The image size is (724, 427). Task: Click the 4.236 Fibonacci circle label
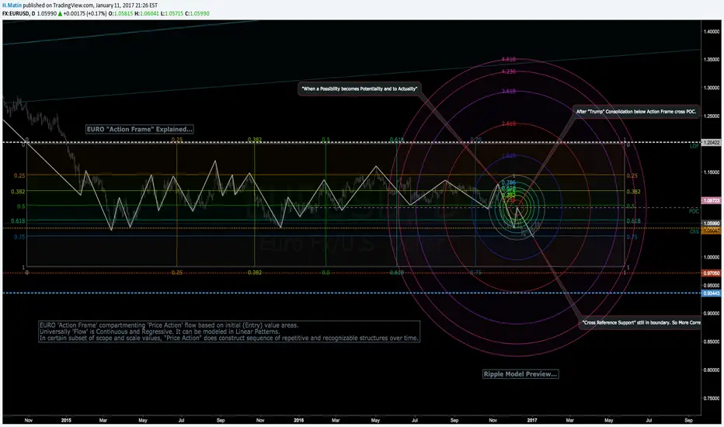508,71
